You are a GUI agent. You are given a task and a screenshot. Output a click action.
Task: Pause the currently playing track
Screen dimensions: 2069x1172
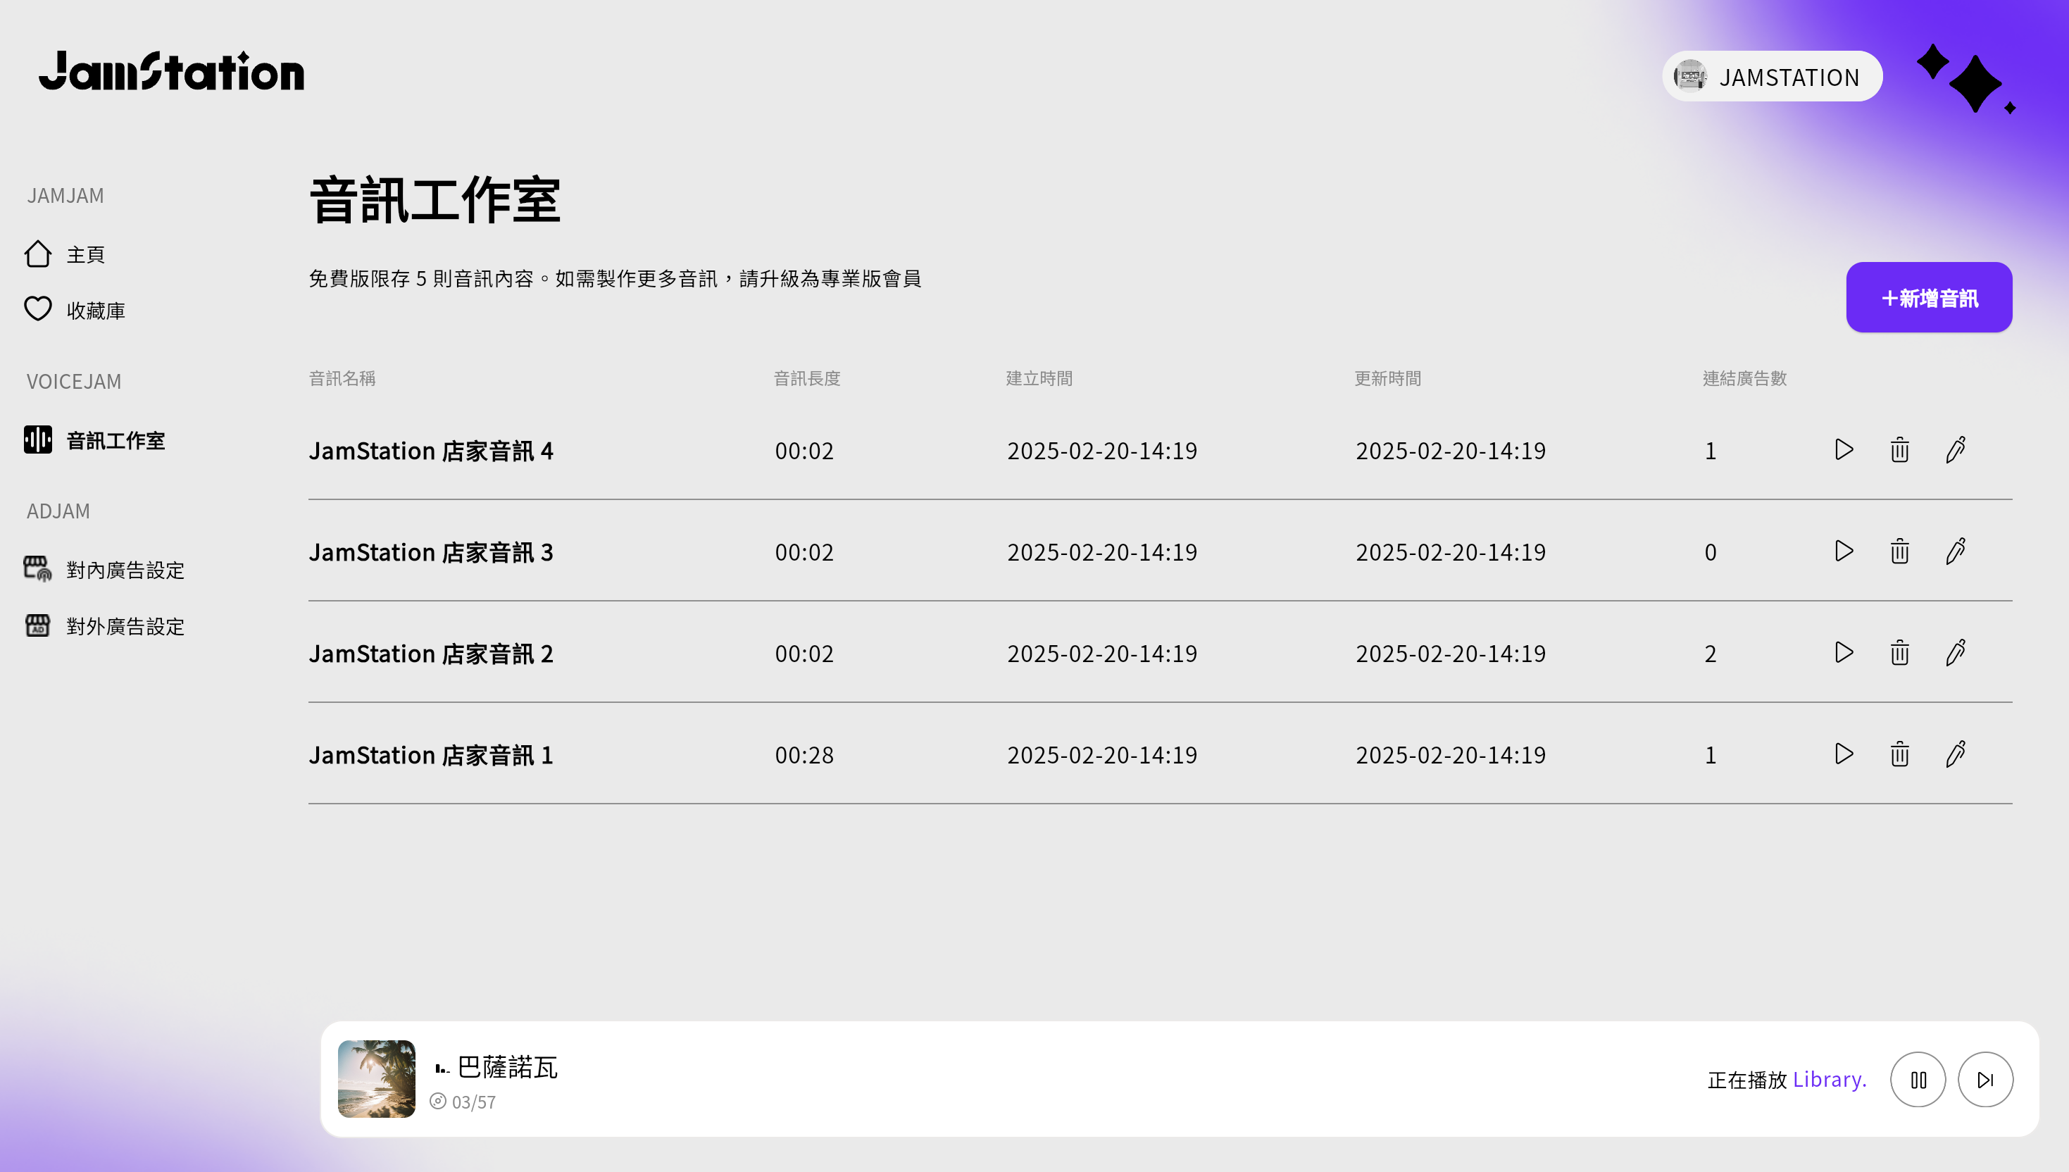point(1918,1080)
